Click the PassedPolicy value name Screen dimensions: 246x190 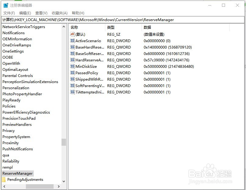[x=86, y=73]
